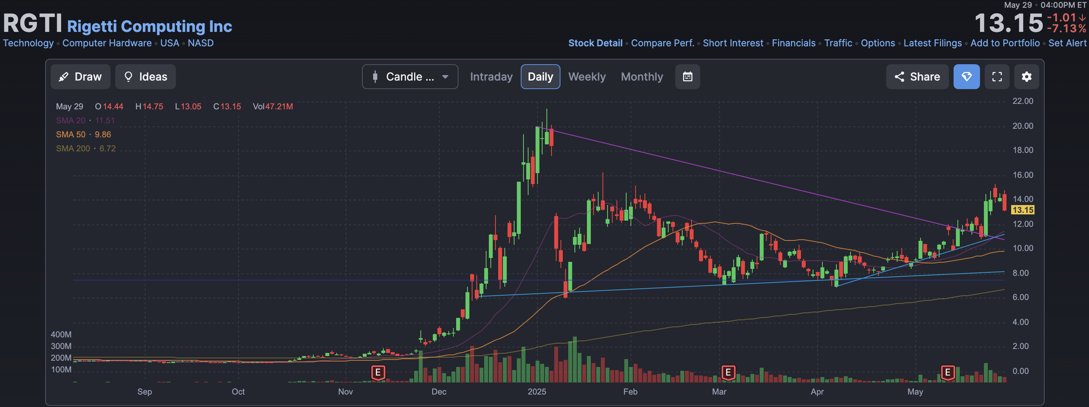Switch to Weekly timeframe

(587, 77)
